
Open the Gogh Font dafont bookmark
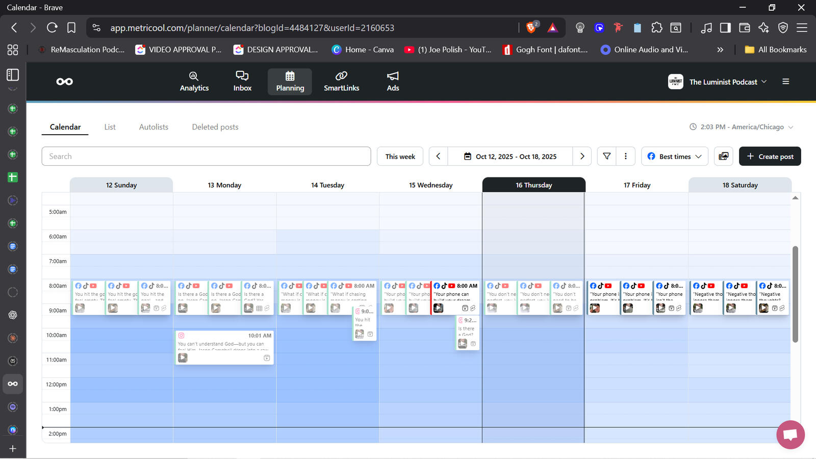pos(545,49)
